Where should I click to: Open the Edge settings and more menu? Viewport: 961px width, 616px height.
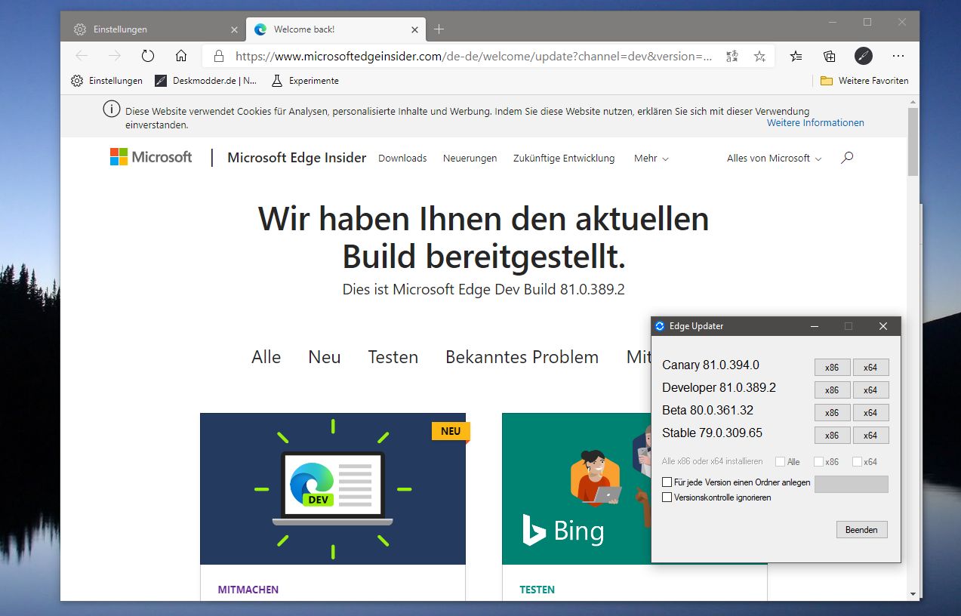coord(898,56)
